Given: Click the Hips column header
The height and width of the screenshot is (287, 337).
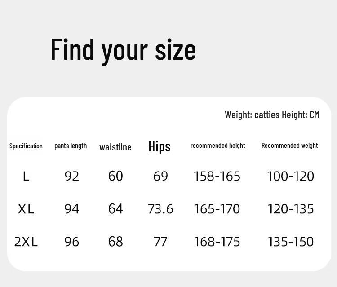Looking at the screenshot, I should pos(160,146).
